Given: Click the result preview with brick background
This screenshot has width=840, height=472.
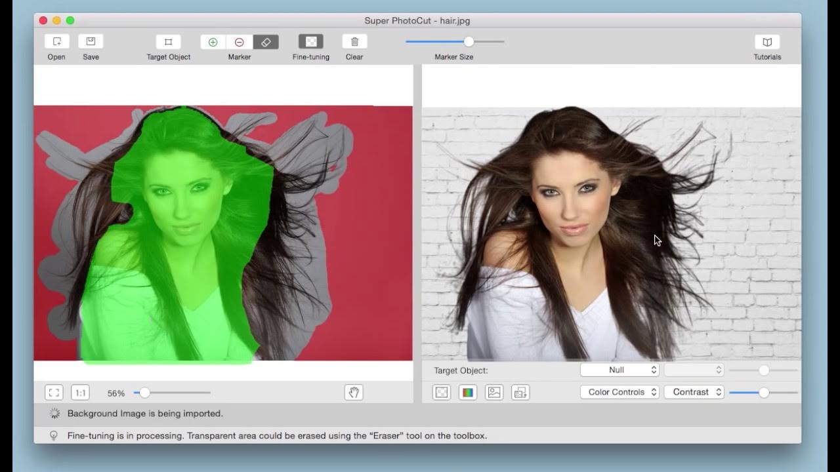Looking at the screenshot, I should coord(611,233).
